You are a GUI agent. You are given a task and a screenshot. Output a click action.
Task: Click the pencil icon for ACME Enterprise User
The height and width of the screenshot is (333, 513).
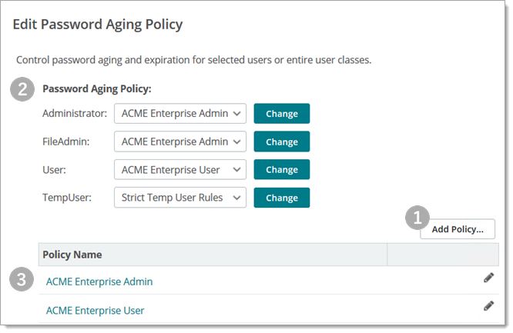tap(488, 306)
